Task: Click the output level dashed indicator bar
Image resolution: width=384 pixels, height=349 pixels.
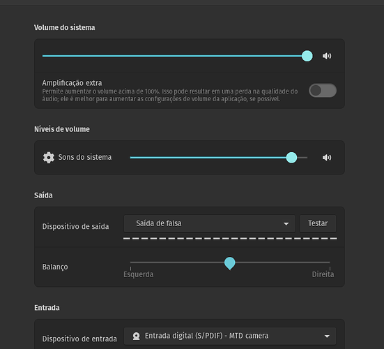Action: click(230, 239)
